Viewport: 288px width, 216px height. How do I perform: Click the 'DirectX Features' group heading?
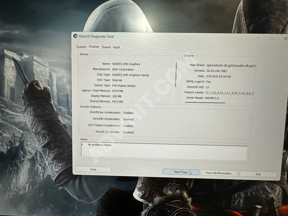pos(90,107)
